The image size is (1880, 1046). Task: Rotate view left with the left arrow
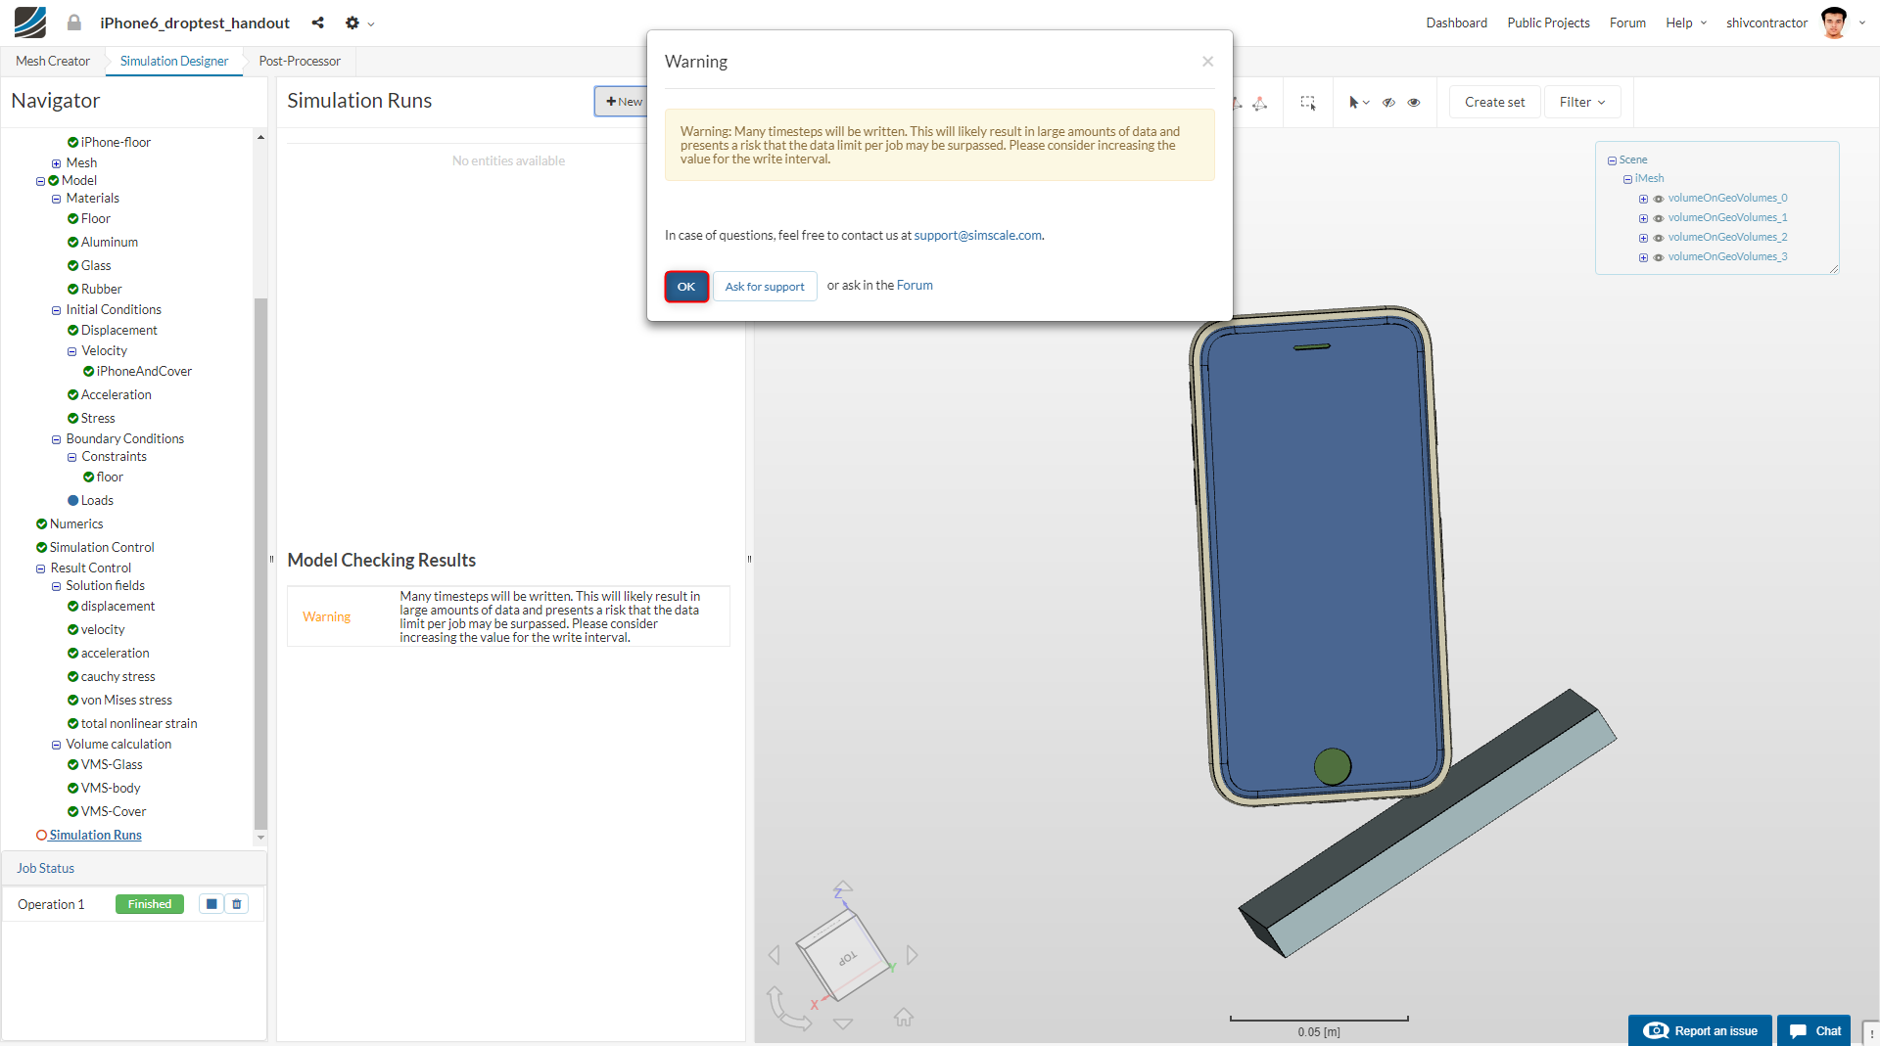(775, 955)
